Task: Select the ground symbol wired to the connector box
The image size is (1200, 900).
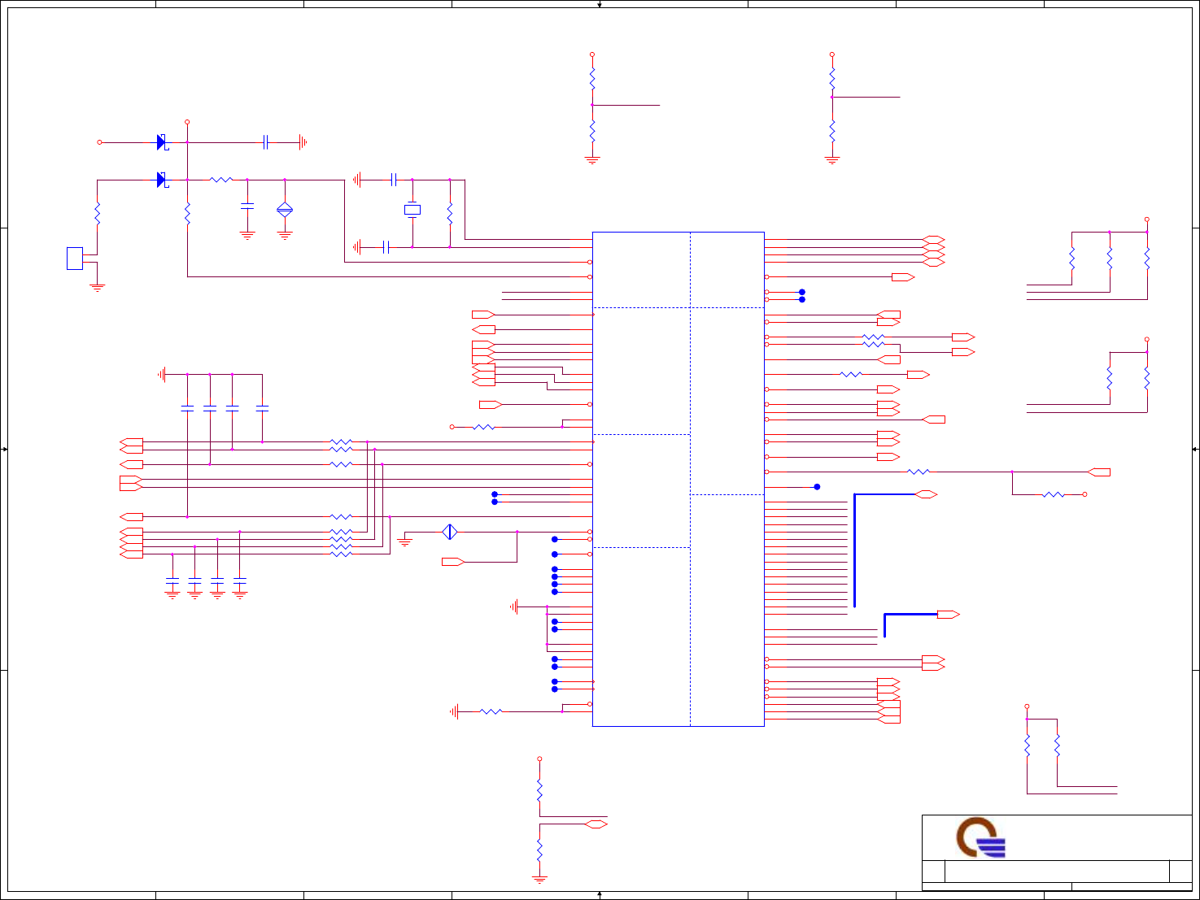Action: 98,286
